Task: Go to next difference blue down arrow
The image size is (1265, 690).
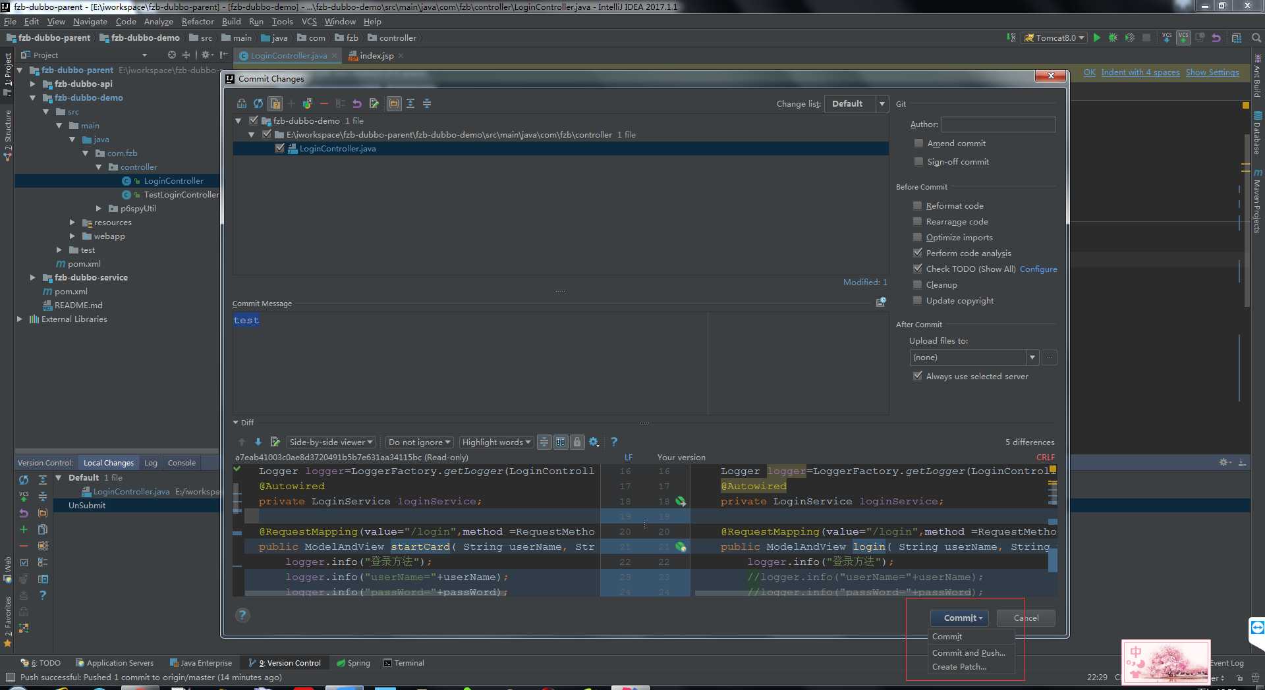Action: (258, 442)
